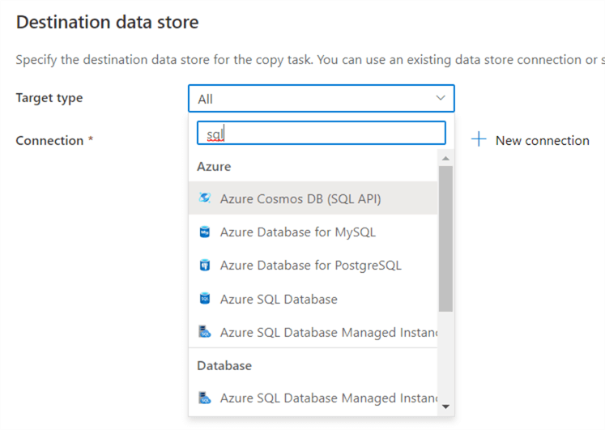Choose Azure SQL Database Managed Instance under Database

[x=313, y=398]
